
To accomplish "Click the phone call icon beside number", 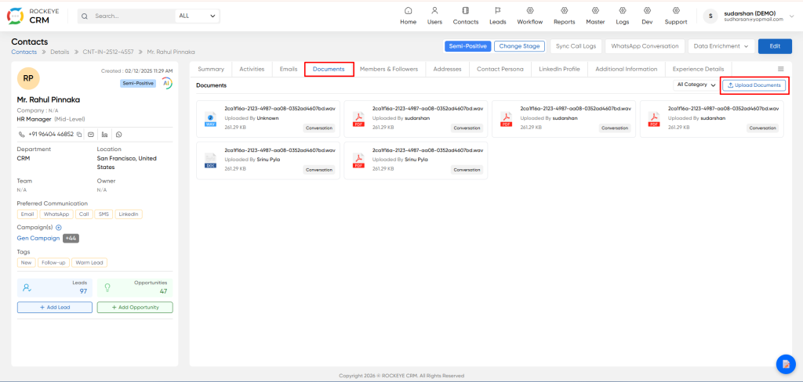I will coord(21,135).
